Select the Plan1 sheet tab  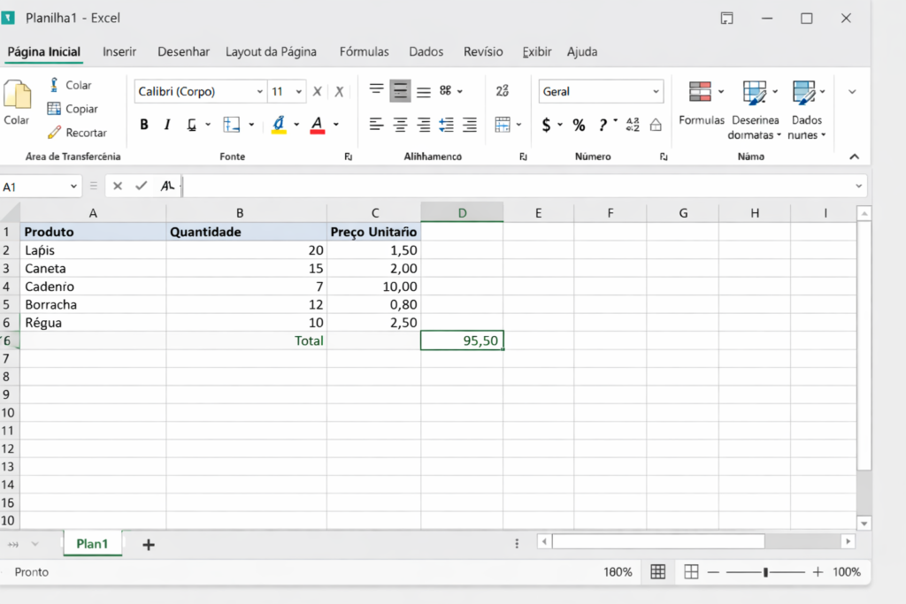(x=92, y=544)
